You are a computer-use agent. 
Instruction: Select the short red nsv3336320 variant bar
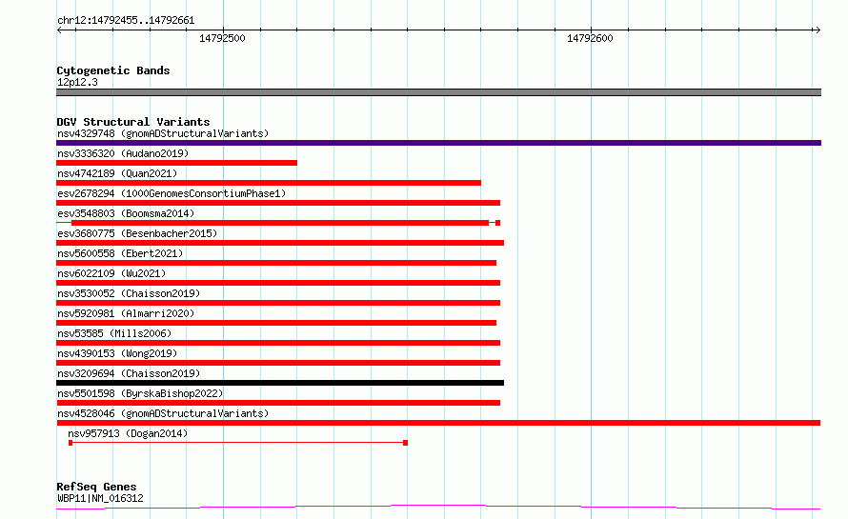[x=177, y=163]
